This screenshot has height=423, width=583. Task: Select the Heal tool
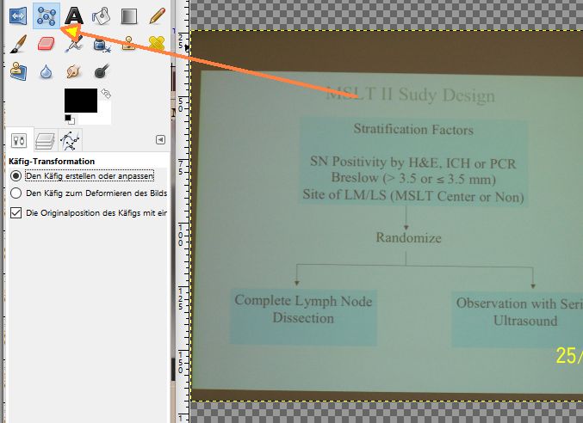157,43
